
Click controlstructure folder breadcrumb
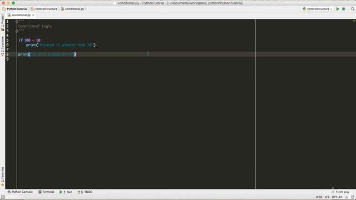point(44,9)
